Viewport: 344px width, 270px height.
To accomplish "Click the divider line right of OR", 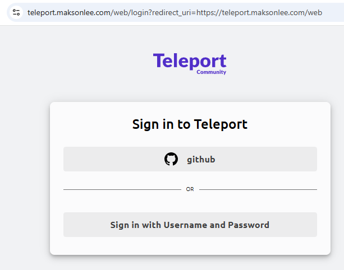I will [x=258, y=189].
